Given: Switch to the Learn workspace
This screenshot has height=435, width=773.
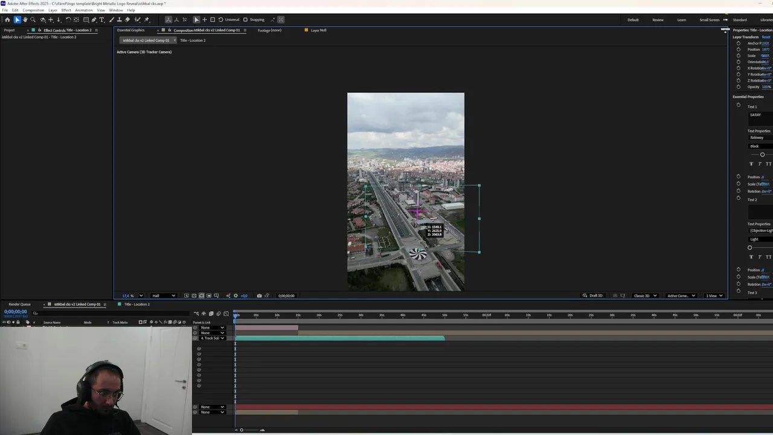Looking at the screenshot, I should [681, 20].
